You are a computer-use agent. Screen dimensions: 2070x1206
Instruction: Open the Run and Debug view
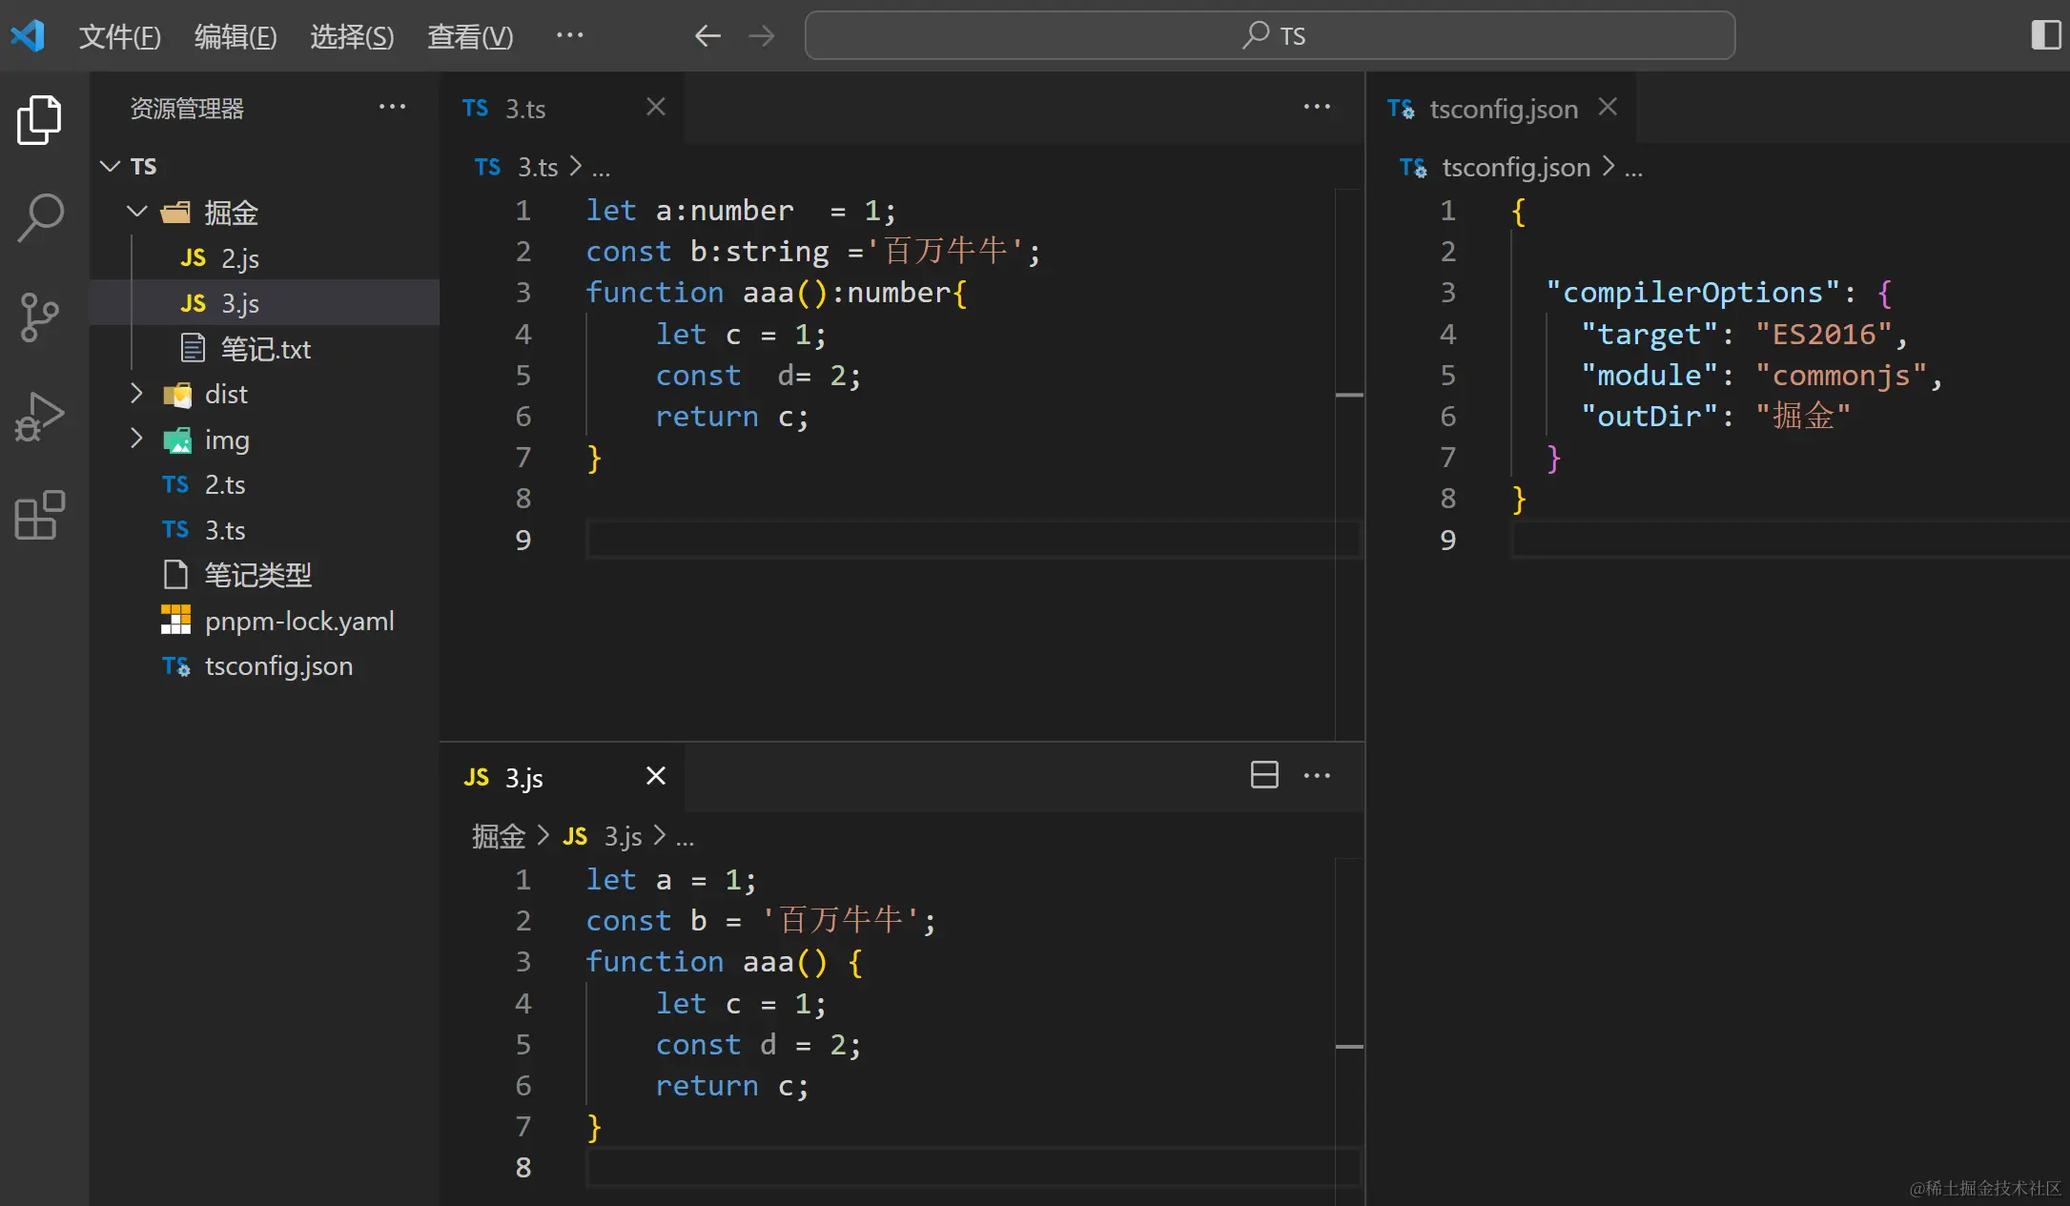pos(38,416)
